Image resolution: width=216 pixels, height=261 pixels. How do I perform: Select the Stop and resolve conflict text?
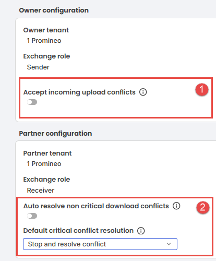pos(67,244)
